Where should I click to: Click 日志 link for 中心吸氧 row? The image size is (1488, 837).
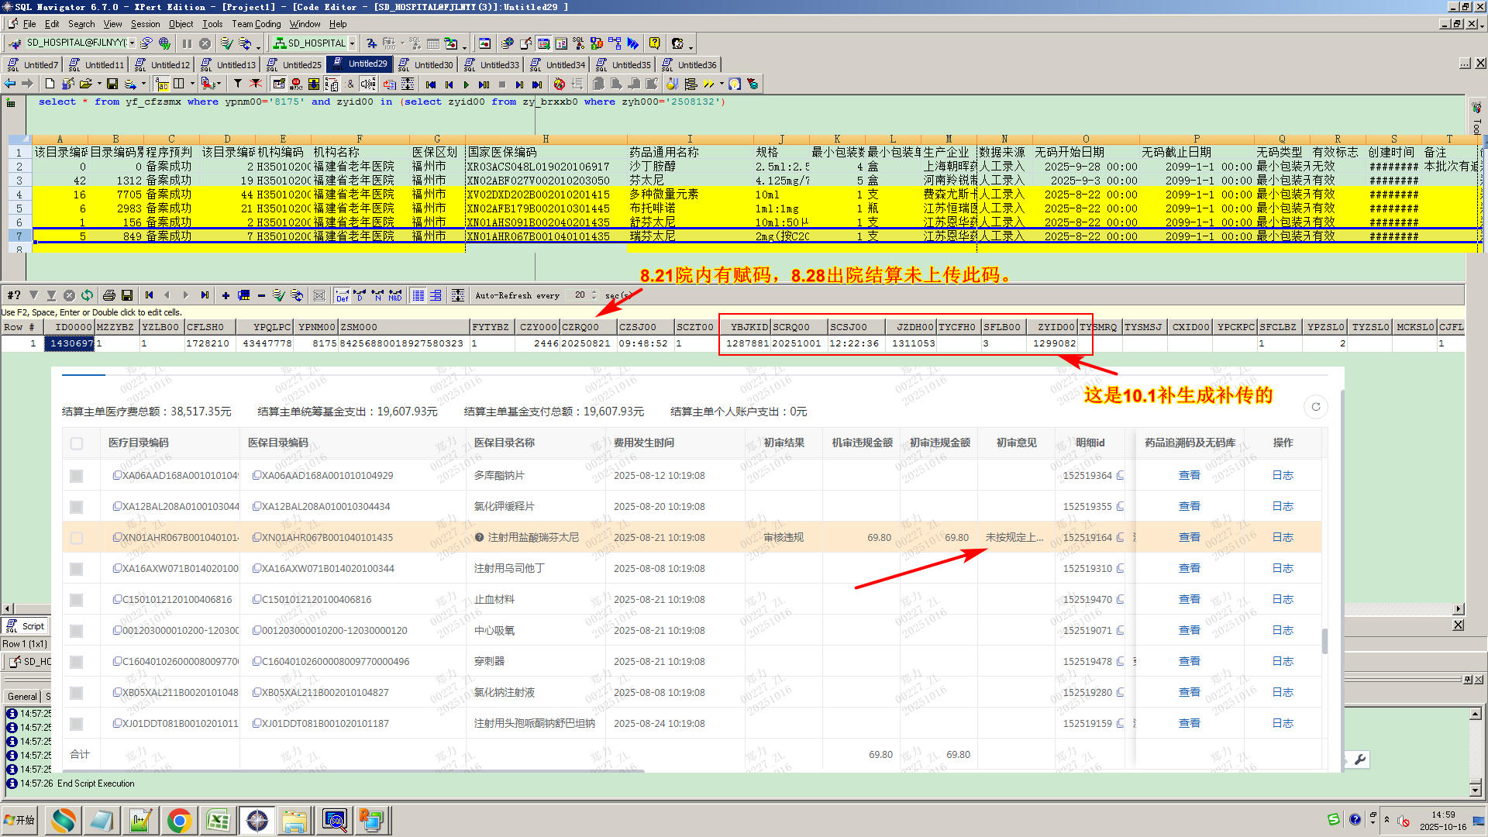coord(1283,631)
